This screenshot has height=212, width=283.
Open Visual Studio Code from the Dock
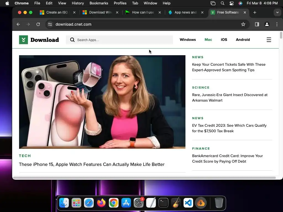pyautogui.click(x=188, y=203)
